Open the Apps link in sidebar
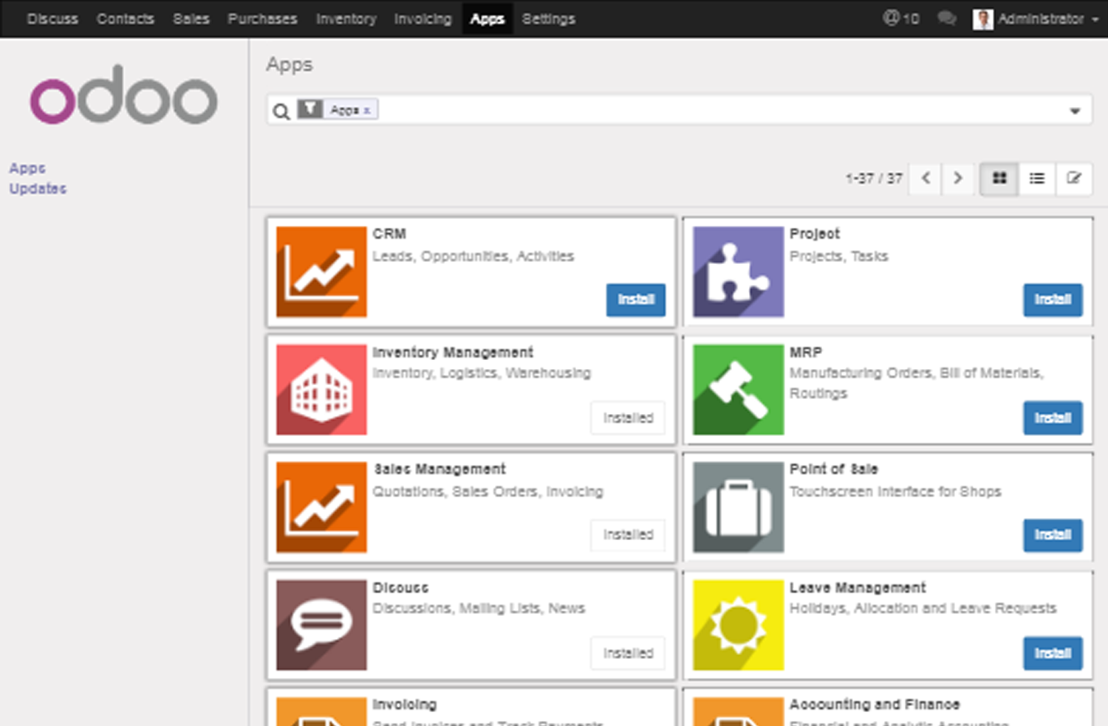 coord(27,168)
